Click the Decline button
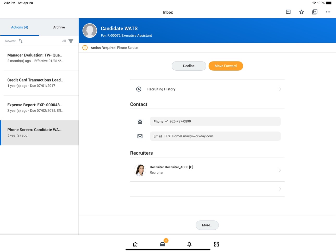The height and width of the screenshot is (252, 336). pyautogui.click(x=189, y=66)
